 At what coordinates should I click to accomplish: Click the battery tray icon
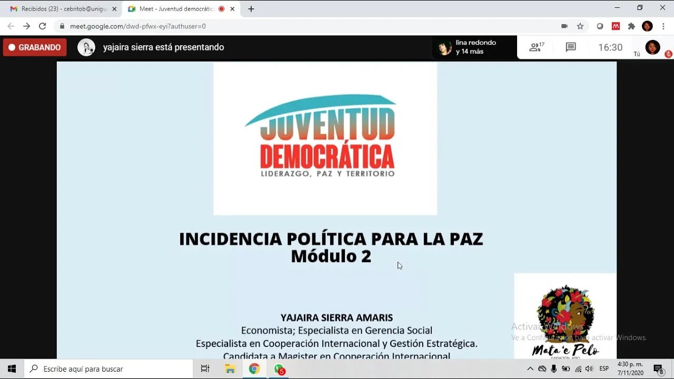pyautogui.click(x=566, y=369)
